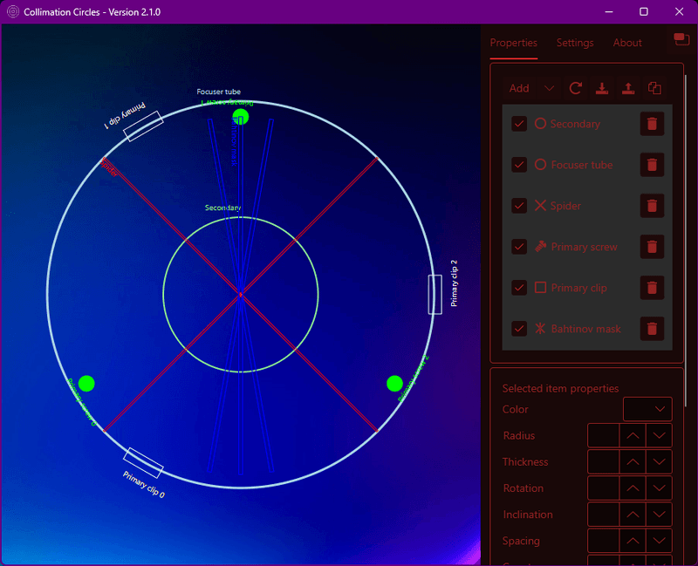Uncheck the Secondary visibility checkbox
This screenshot has width=698, height=566.
(519, 124)
